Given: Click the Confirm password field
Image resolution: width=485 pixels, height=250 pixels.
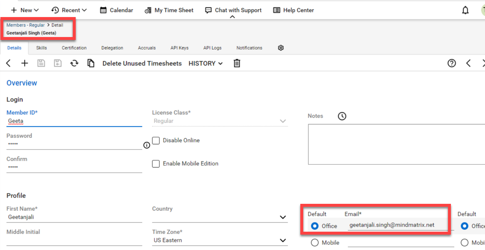Looking at the screenshot, I should (x=74, y=167).
